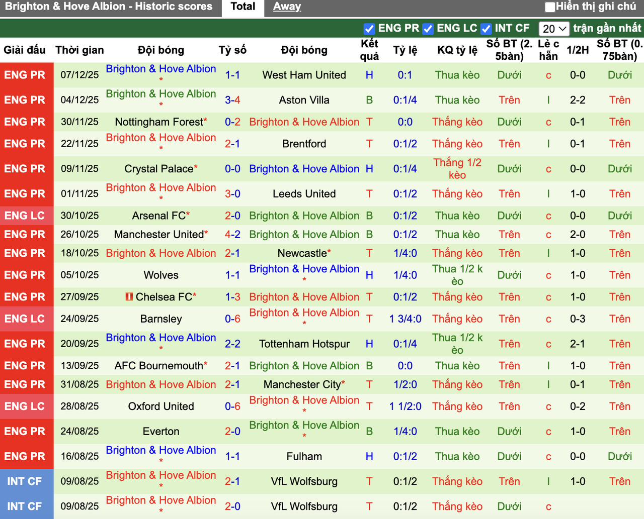The image size is (644, 519).
Task: Open Manchester United team link
Action: click(x=159, y=234)
